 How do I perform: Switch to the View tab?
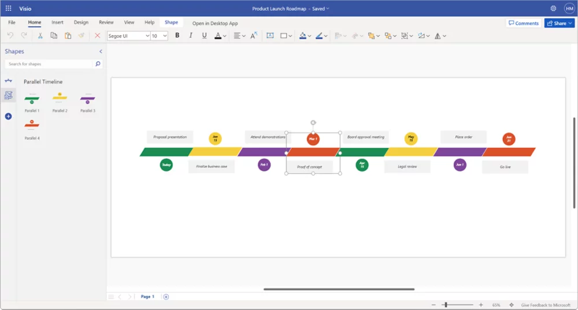click(x=129, y=23)
